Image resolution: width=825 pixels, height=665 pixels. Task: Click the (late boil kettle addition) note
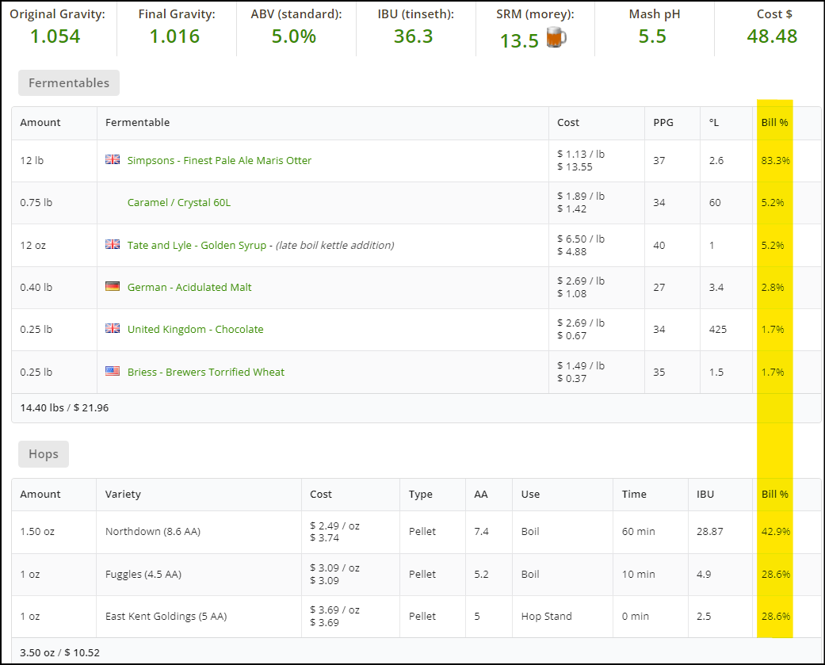tap(335, 245)
